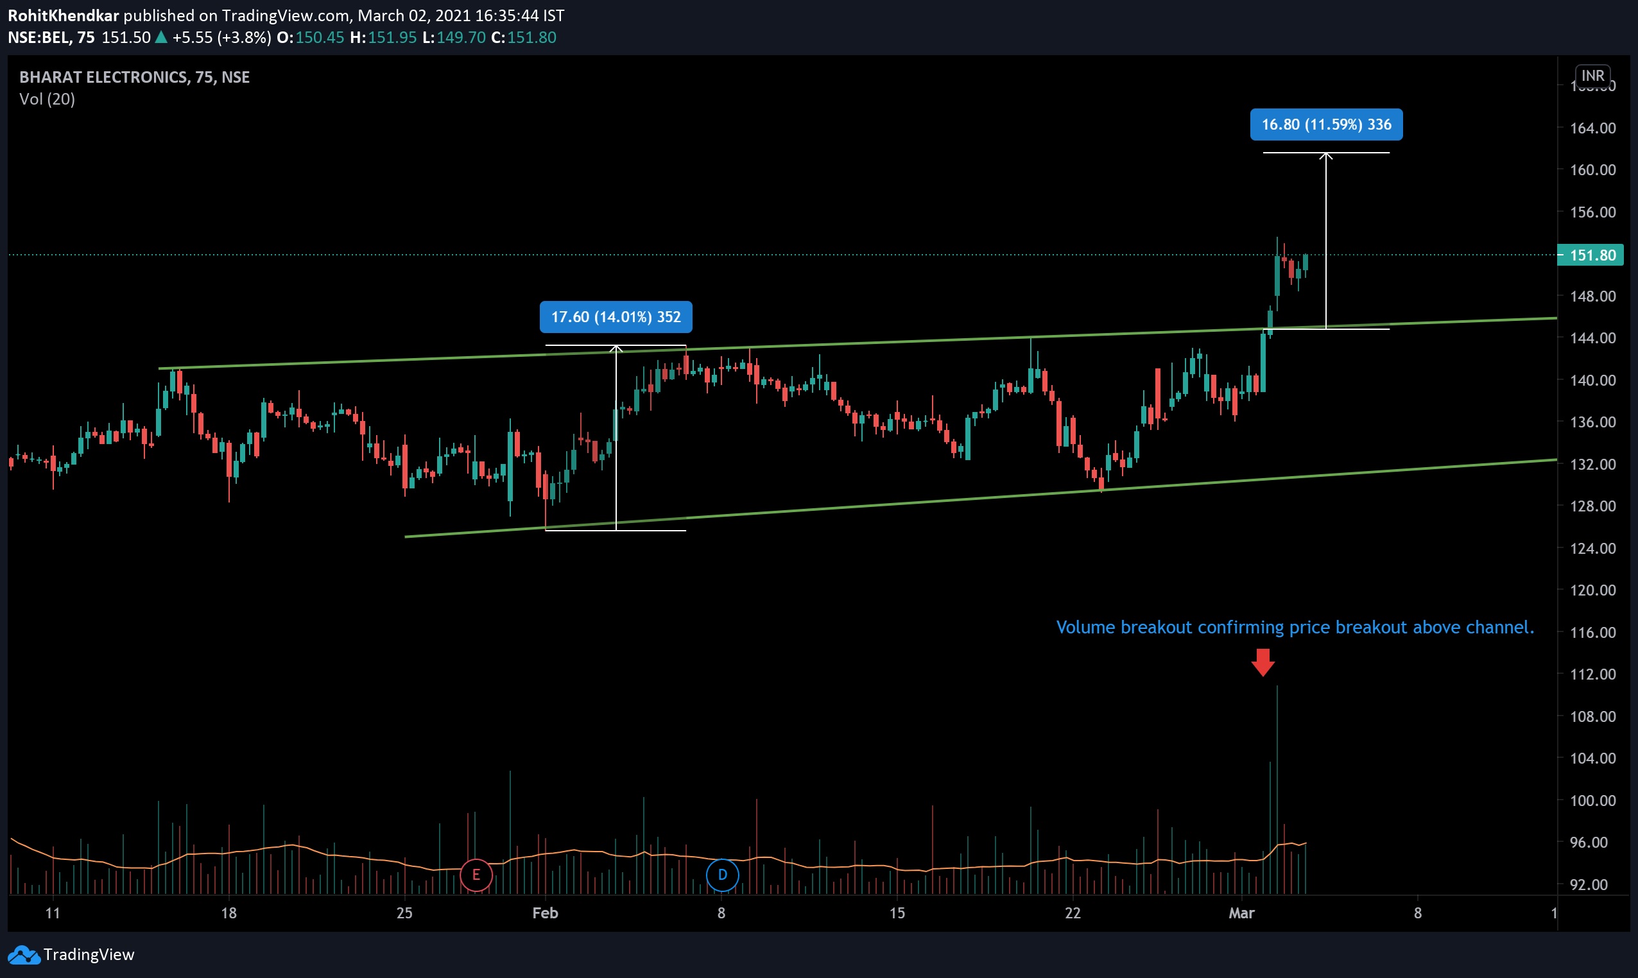Click the 11 date label on time axis
Screen dimensions: 1638x978
[53, 913]
